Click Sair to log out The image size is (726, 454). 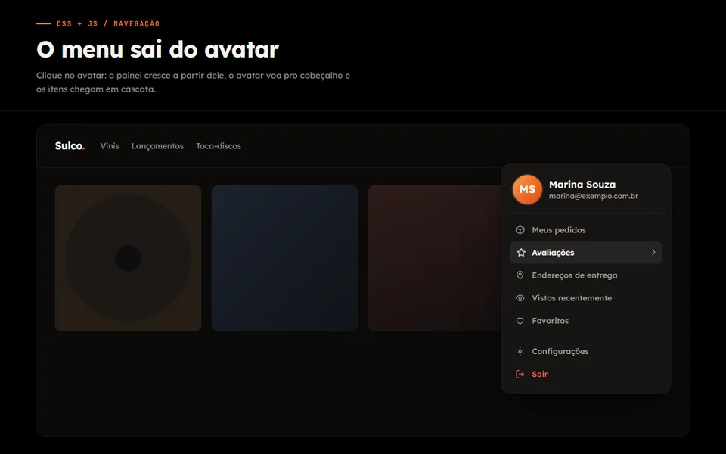click(585, 374)
